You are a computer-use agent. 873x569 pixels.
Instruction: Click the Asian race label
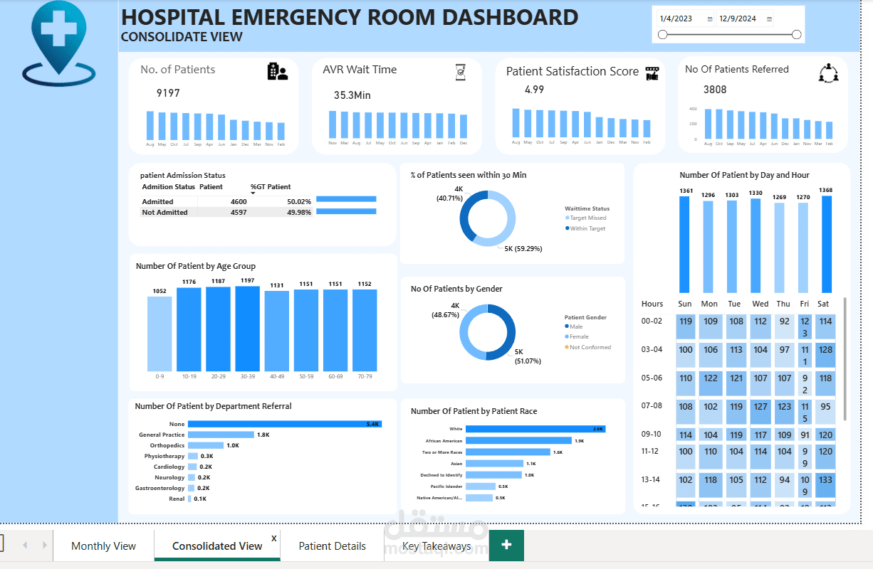pos(457,463)
